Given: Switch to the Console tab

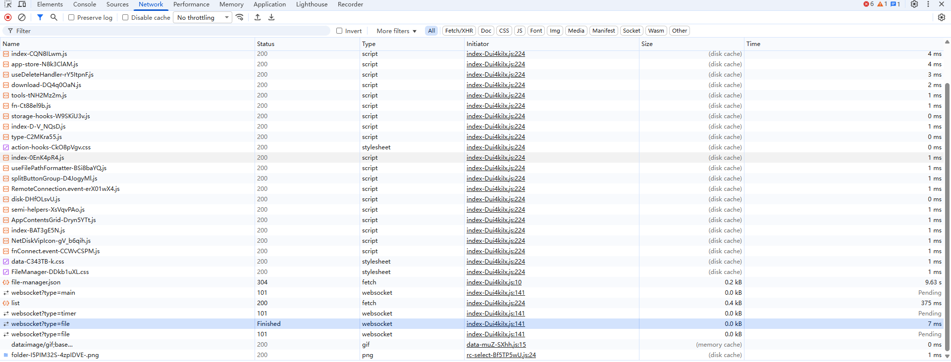Looking at the screenshot, I should 85,4.
